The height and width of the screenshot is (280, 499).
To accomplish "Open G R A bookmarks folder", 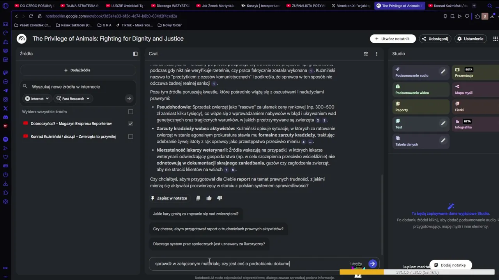I will (x=104, y=25).
